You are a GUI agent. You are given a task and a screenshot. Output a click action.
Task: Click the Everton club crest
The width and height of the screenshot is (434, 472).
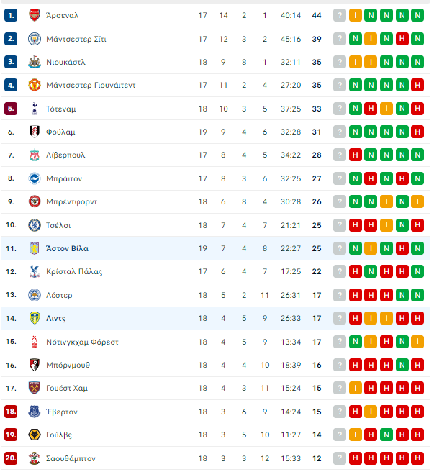click(x=35, y=412)
